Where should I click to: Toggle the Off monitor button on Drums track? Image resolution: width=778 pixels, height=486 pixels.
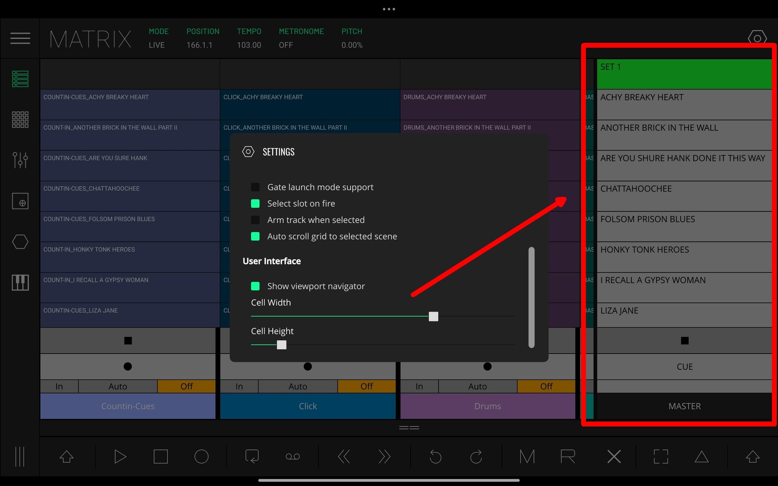(546, 386)
